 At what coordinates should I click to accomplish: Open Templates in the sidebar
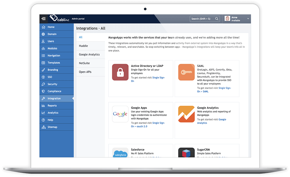57,63
